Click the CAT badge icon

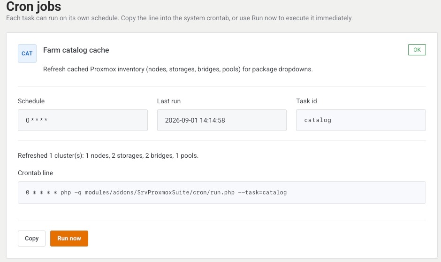tap(27, 54)
